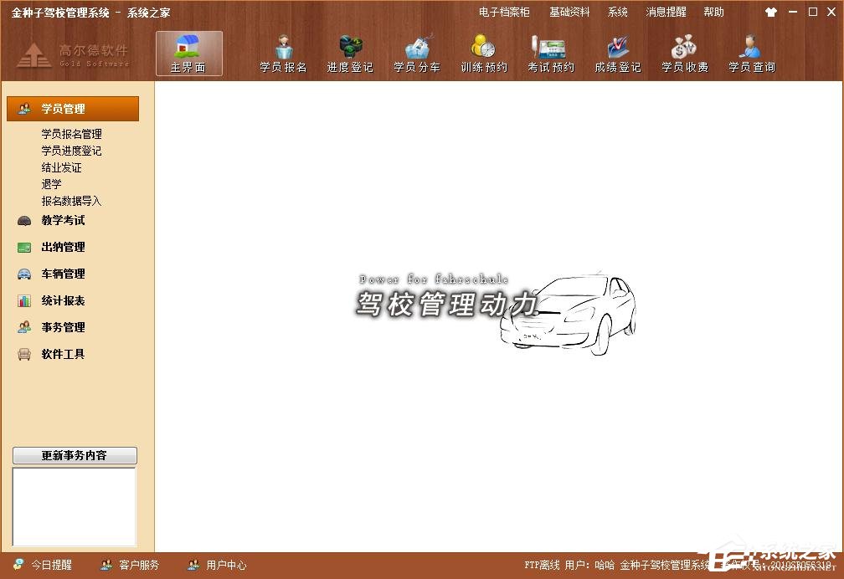
Task: Open 学员分车 car assignment icon
Action: click(417, 54)
